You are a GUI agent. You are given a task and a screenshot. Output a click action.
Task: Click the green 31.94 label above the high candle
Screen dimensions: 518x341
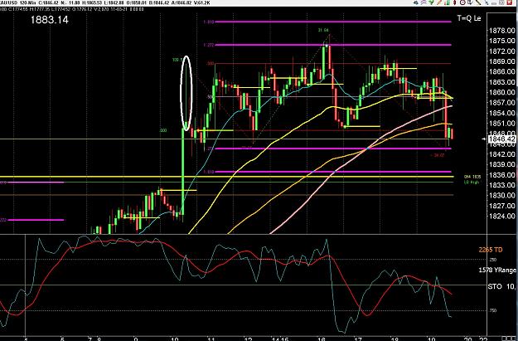[x=323, y=30]
